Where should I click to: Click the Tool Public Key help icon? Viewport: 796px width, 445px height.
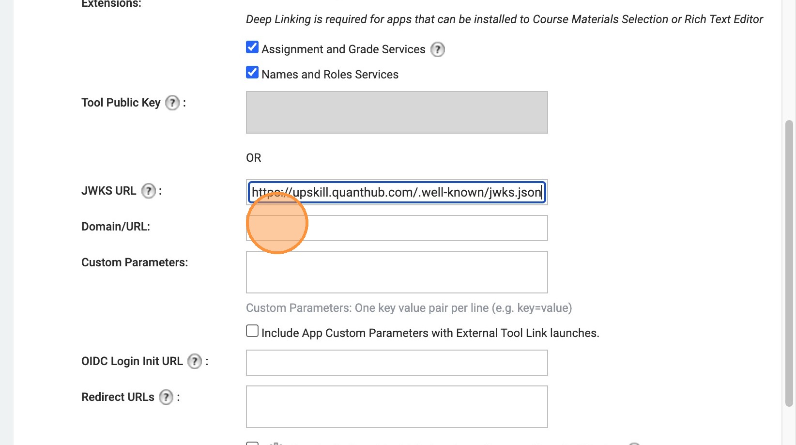(172, 103)
